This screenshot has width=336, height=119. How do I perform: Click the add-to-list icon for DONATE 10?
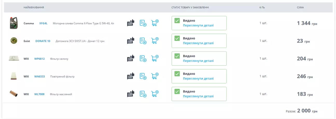[x=143, y=41]
